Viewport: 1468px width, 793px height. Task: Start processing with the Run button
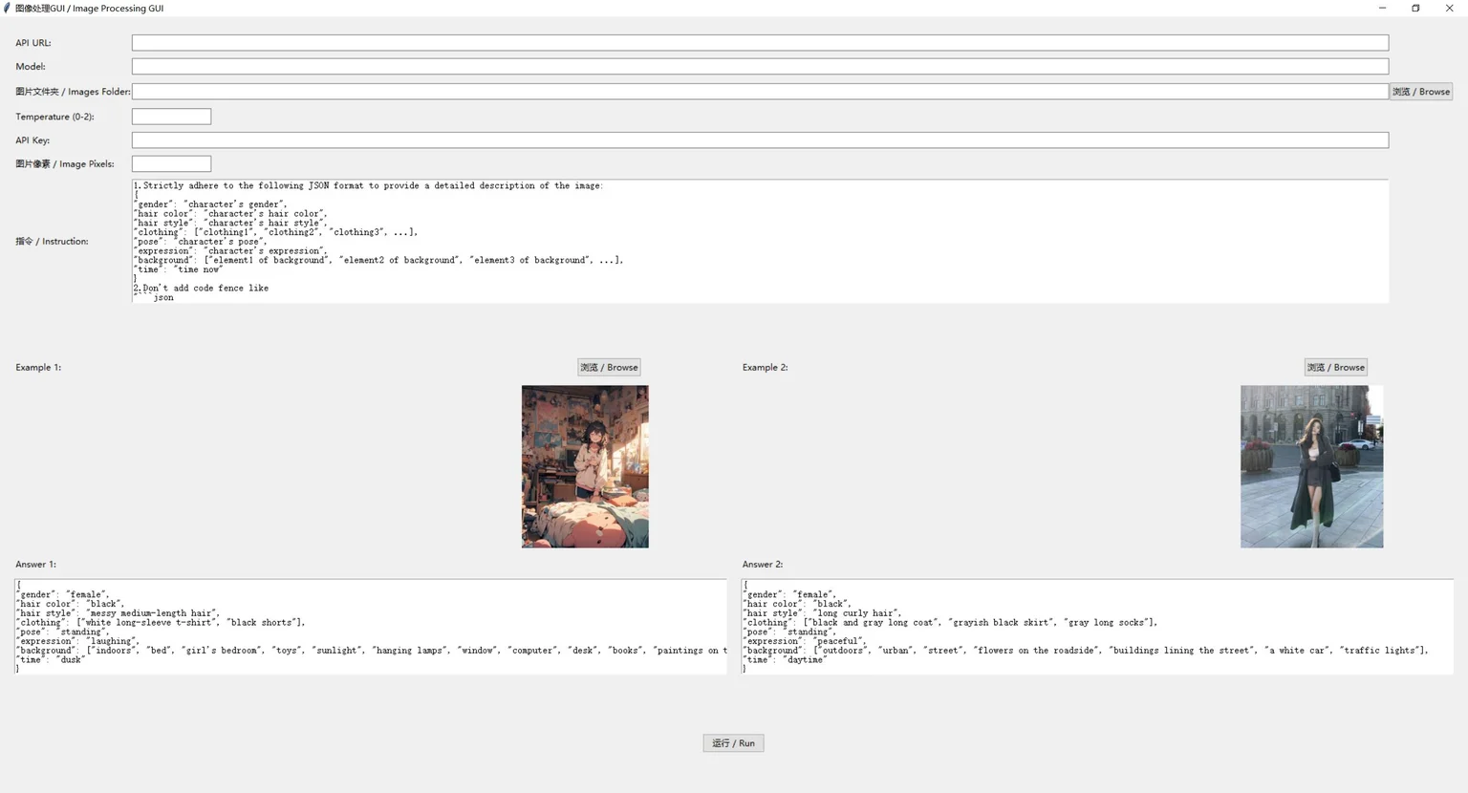click(733, 743)
